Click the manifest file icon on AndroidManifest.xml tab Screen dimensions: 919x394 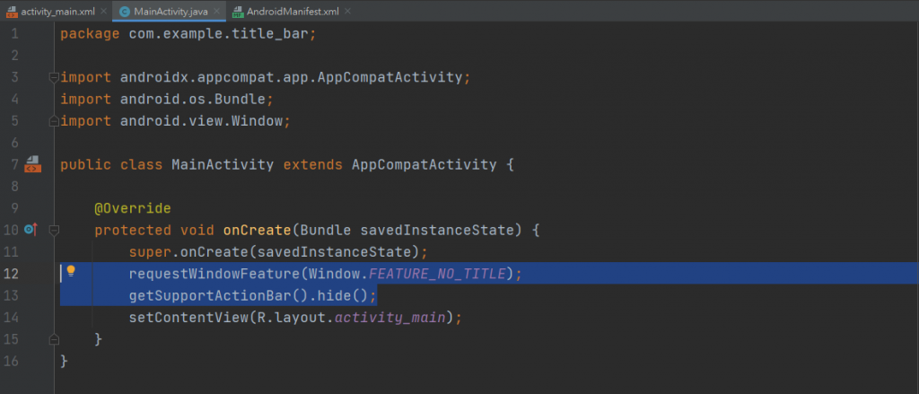tap(237, 11)
